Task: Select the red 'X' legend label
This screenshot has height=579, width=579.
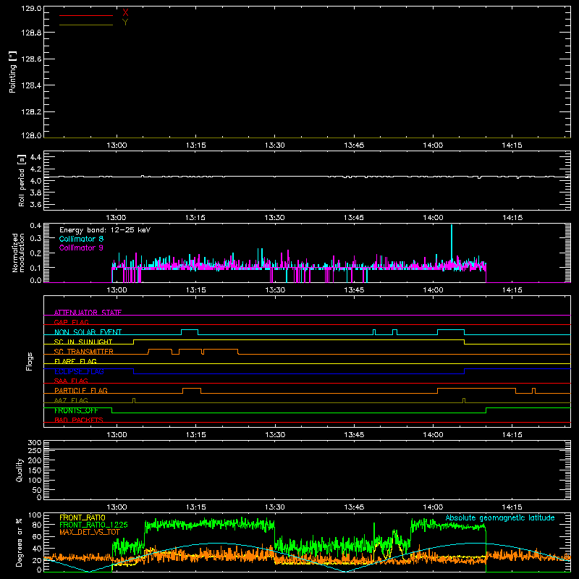Action: (x=125, y=13)
